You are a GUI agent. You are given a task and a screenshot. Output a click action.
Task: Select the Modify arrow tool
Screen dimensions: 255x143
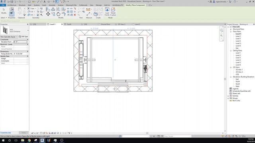[x=4, y=11]
